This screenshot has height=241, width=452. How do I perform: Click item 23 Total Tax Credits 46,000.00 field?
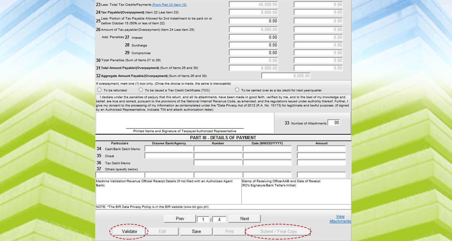(x=253, y=5)
